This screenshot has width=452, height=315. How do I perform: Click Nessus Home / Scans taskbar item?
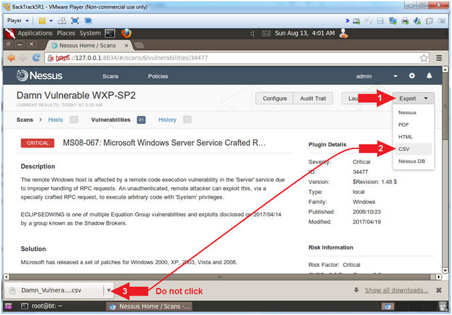[149, 306]
